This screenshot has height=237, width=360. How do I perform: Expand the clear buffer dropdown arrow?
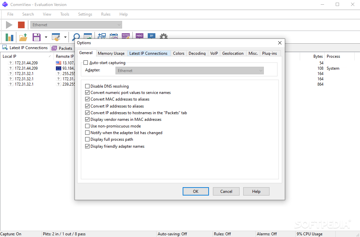pyautogui.click(x=65, y=37)
